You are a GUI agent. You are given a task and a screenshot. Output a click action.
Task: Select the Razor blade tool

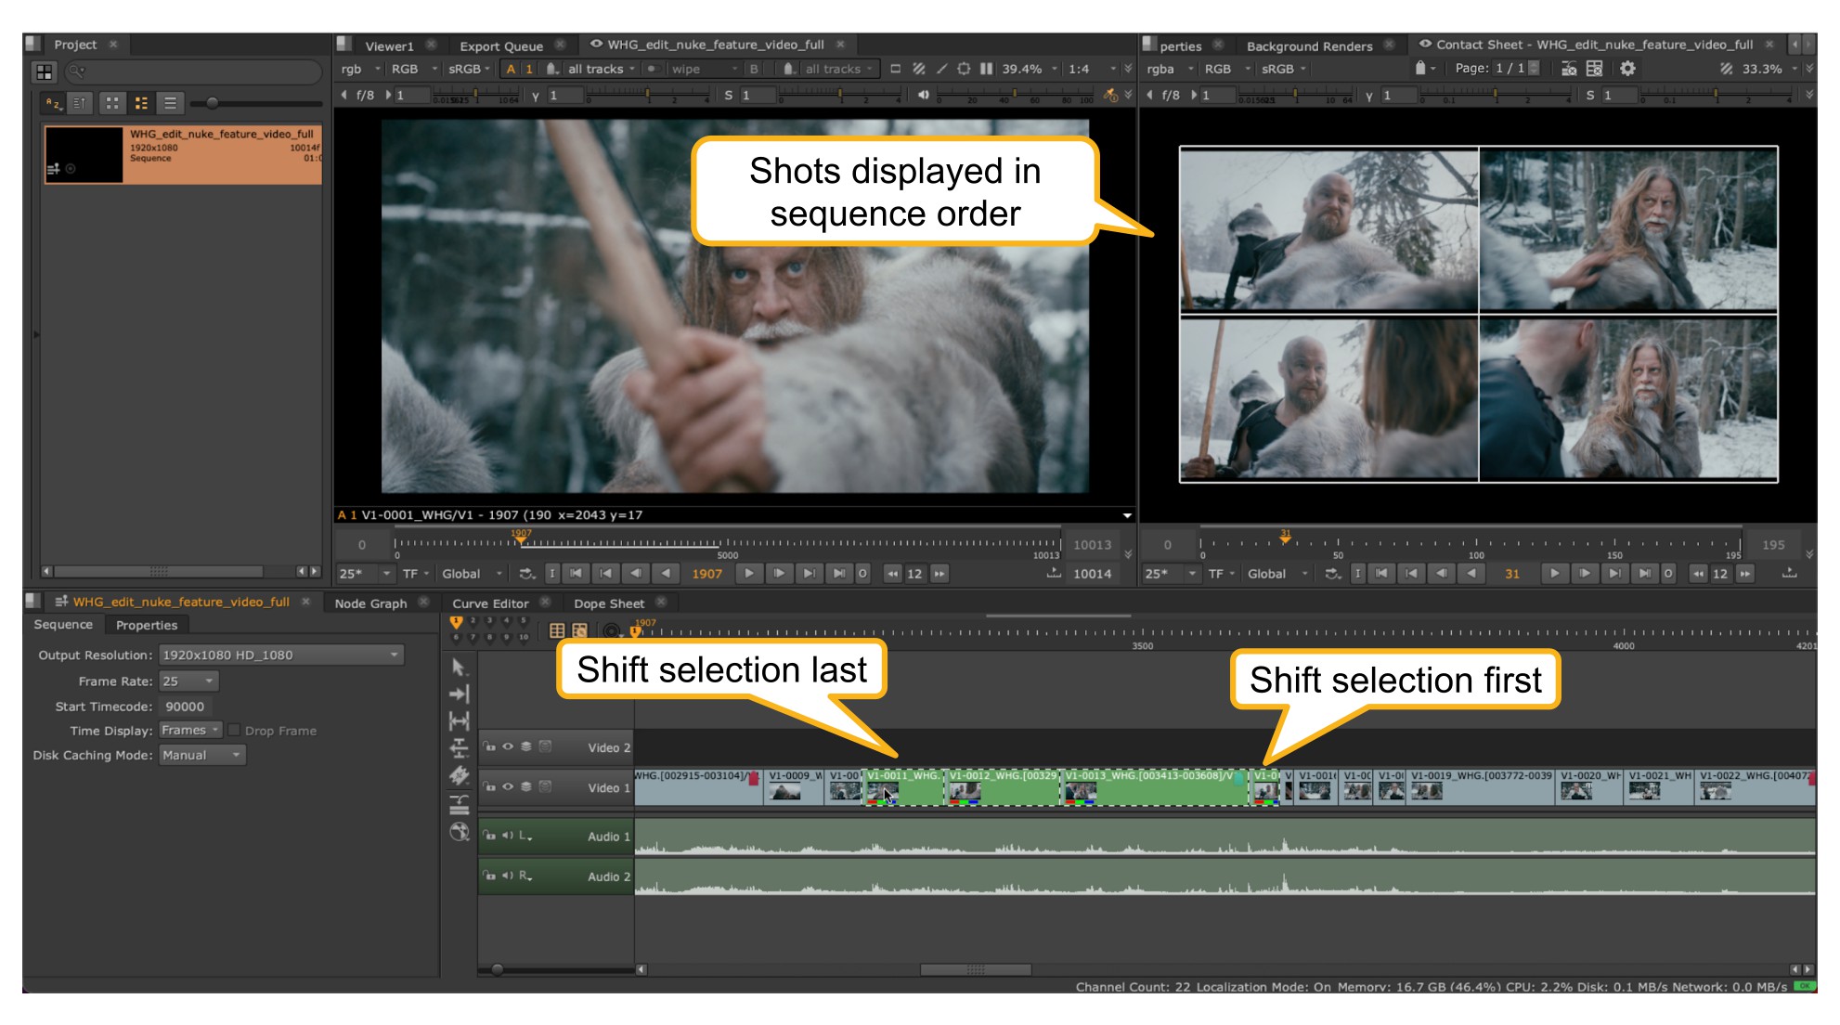tap(459, 775)
